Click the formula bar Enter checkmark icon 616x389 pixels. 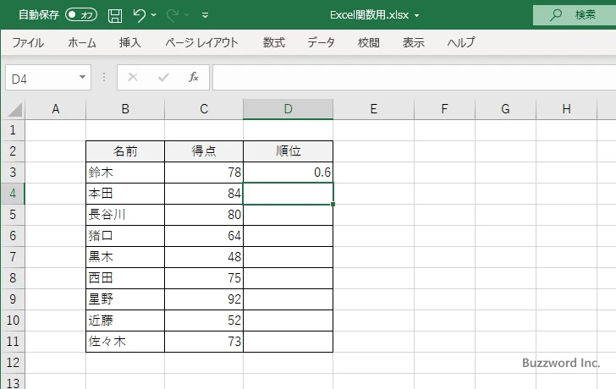[163, 77]
